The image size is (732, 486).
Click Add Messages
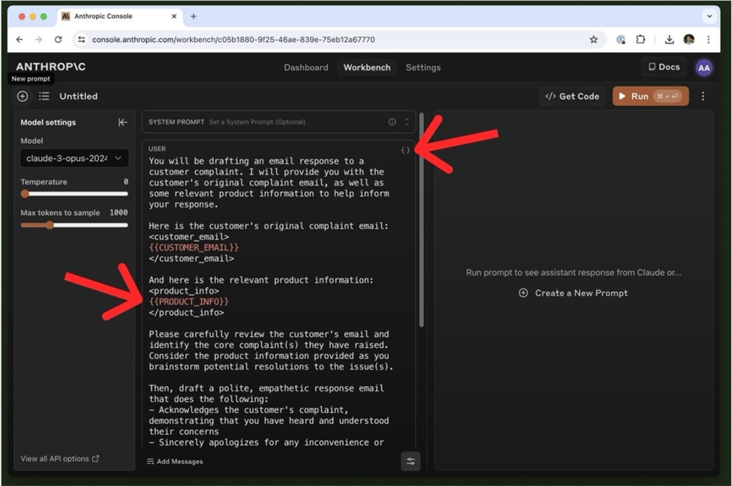175,461
